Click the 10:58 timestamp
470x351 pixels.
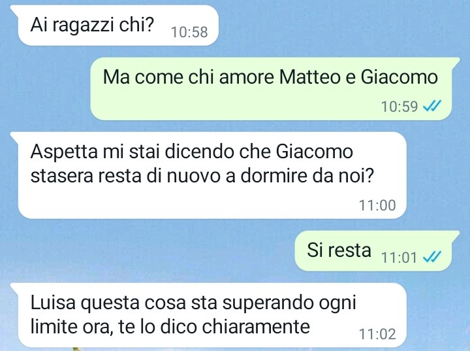[189, 32]
